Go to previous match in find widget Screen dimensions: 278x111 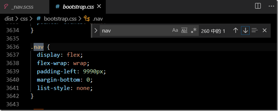[x=235, y=30]
